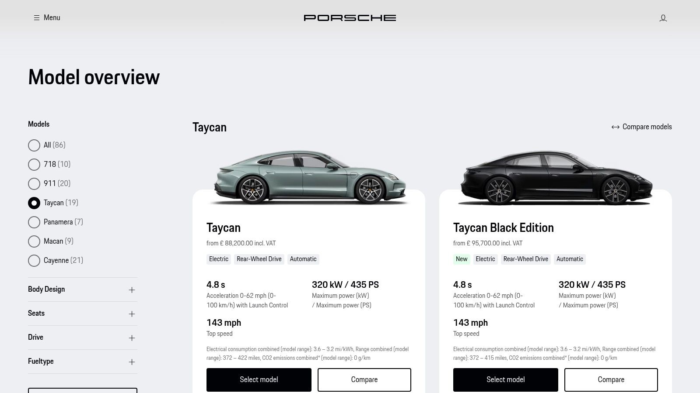
Task: Click the Fueltype plus icon
Action: pos(132,362)
